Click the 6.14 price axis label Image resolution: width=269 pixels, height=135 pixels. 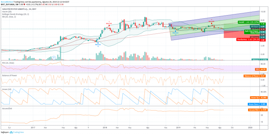tap(262, 29)
